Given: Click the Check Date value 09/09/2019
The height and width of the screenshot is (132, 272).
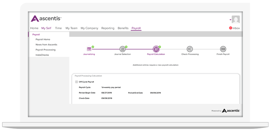Looking at the screenshot, I should 107,98.
